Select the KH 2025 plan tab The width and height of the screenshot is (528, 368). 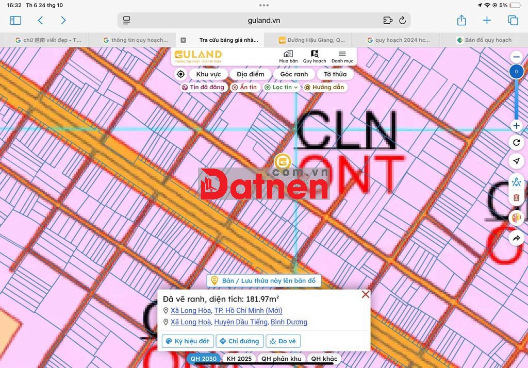(239, 359)
